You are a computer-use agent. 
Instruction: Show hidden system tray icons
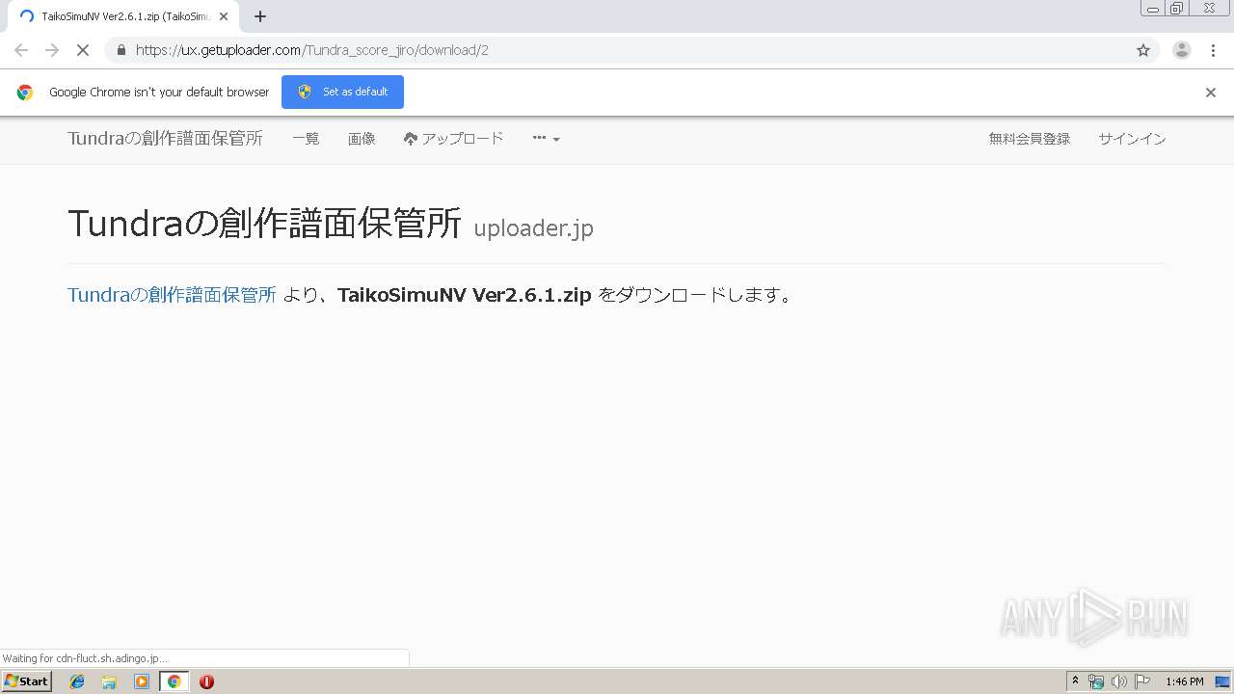(1075, 681)
